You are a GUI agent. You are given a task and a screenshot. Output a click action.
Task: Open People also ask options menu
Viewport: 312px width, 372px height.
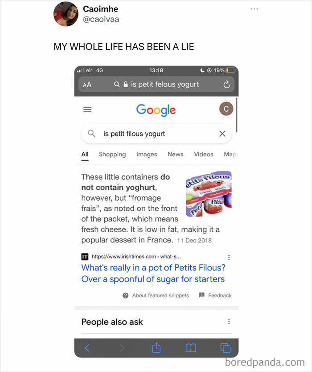229,322
